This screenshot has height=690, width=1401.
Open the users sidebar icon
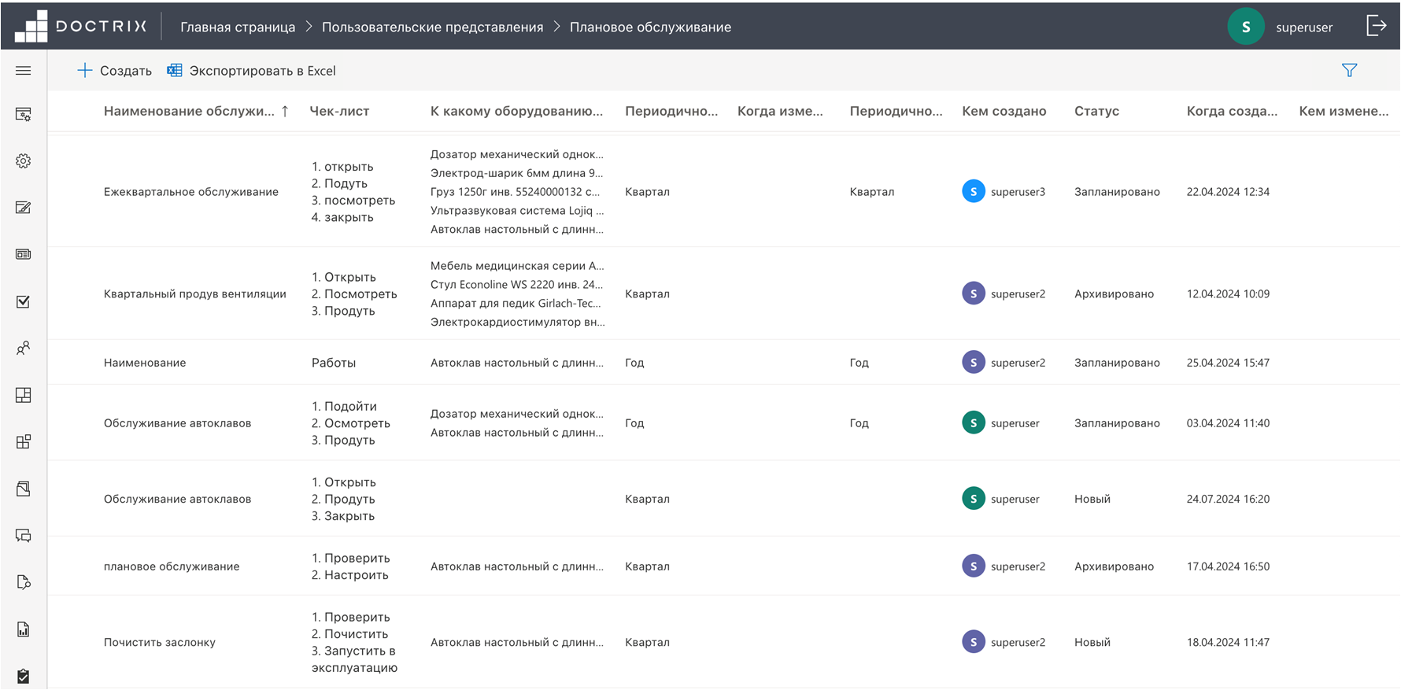[24, 349]
